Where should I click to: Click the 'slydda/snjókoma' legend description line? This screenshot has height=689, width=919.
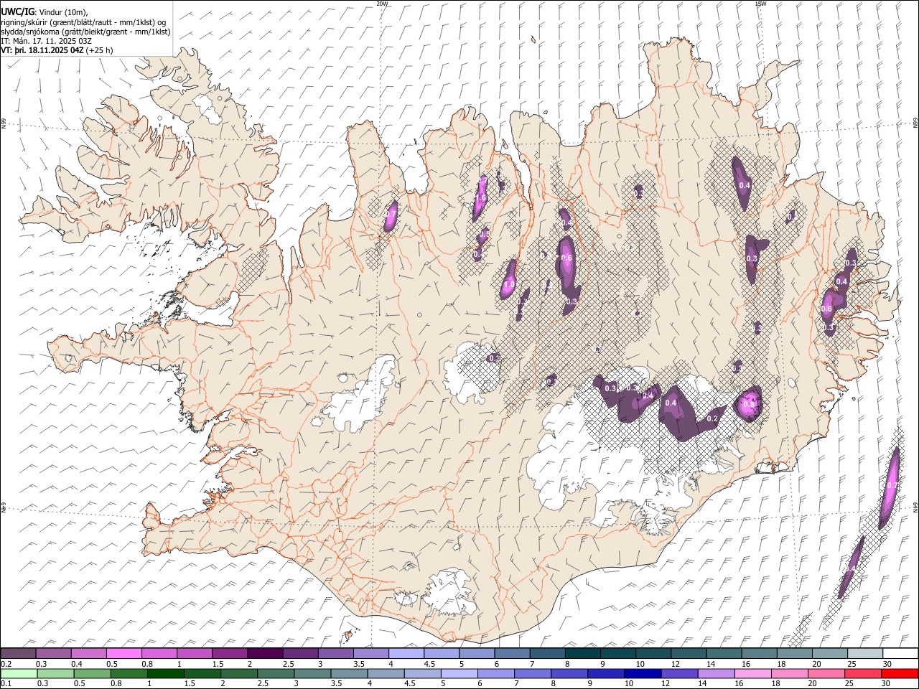[85, 32]
